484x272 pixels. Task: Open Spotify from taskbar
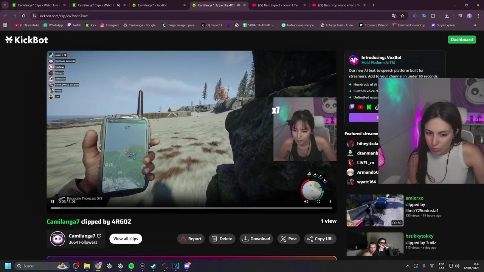131,266
